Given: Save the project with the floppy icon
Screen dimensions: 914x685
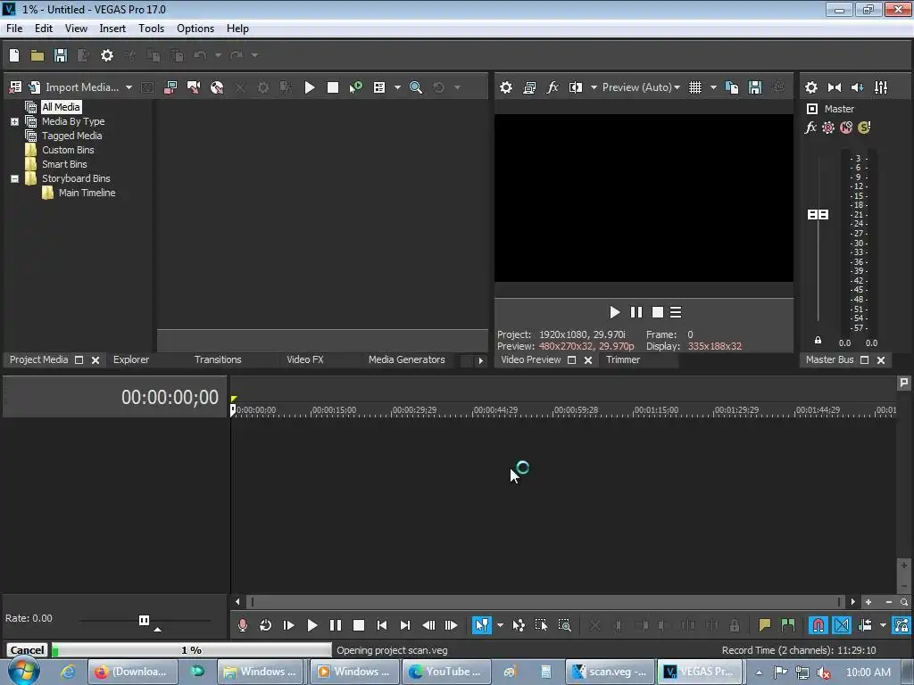Looking at the screenshot, I should [x=61, y=55].
